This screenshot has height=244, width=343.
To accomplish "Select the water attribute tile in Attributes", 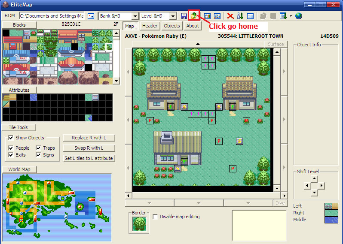I will tap(34, 97).
